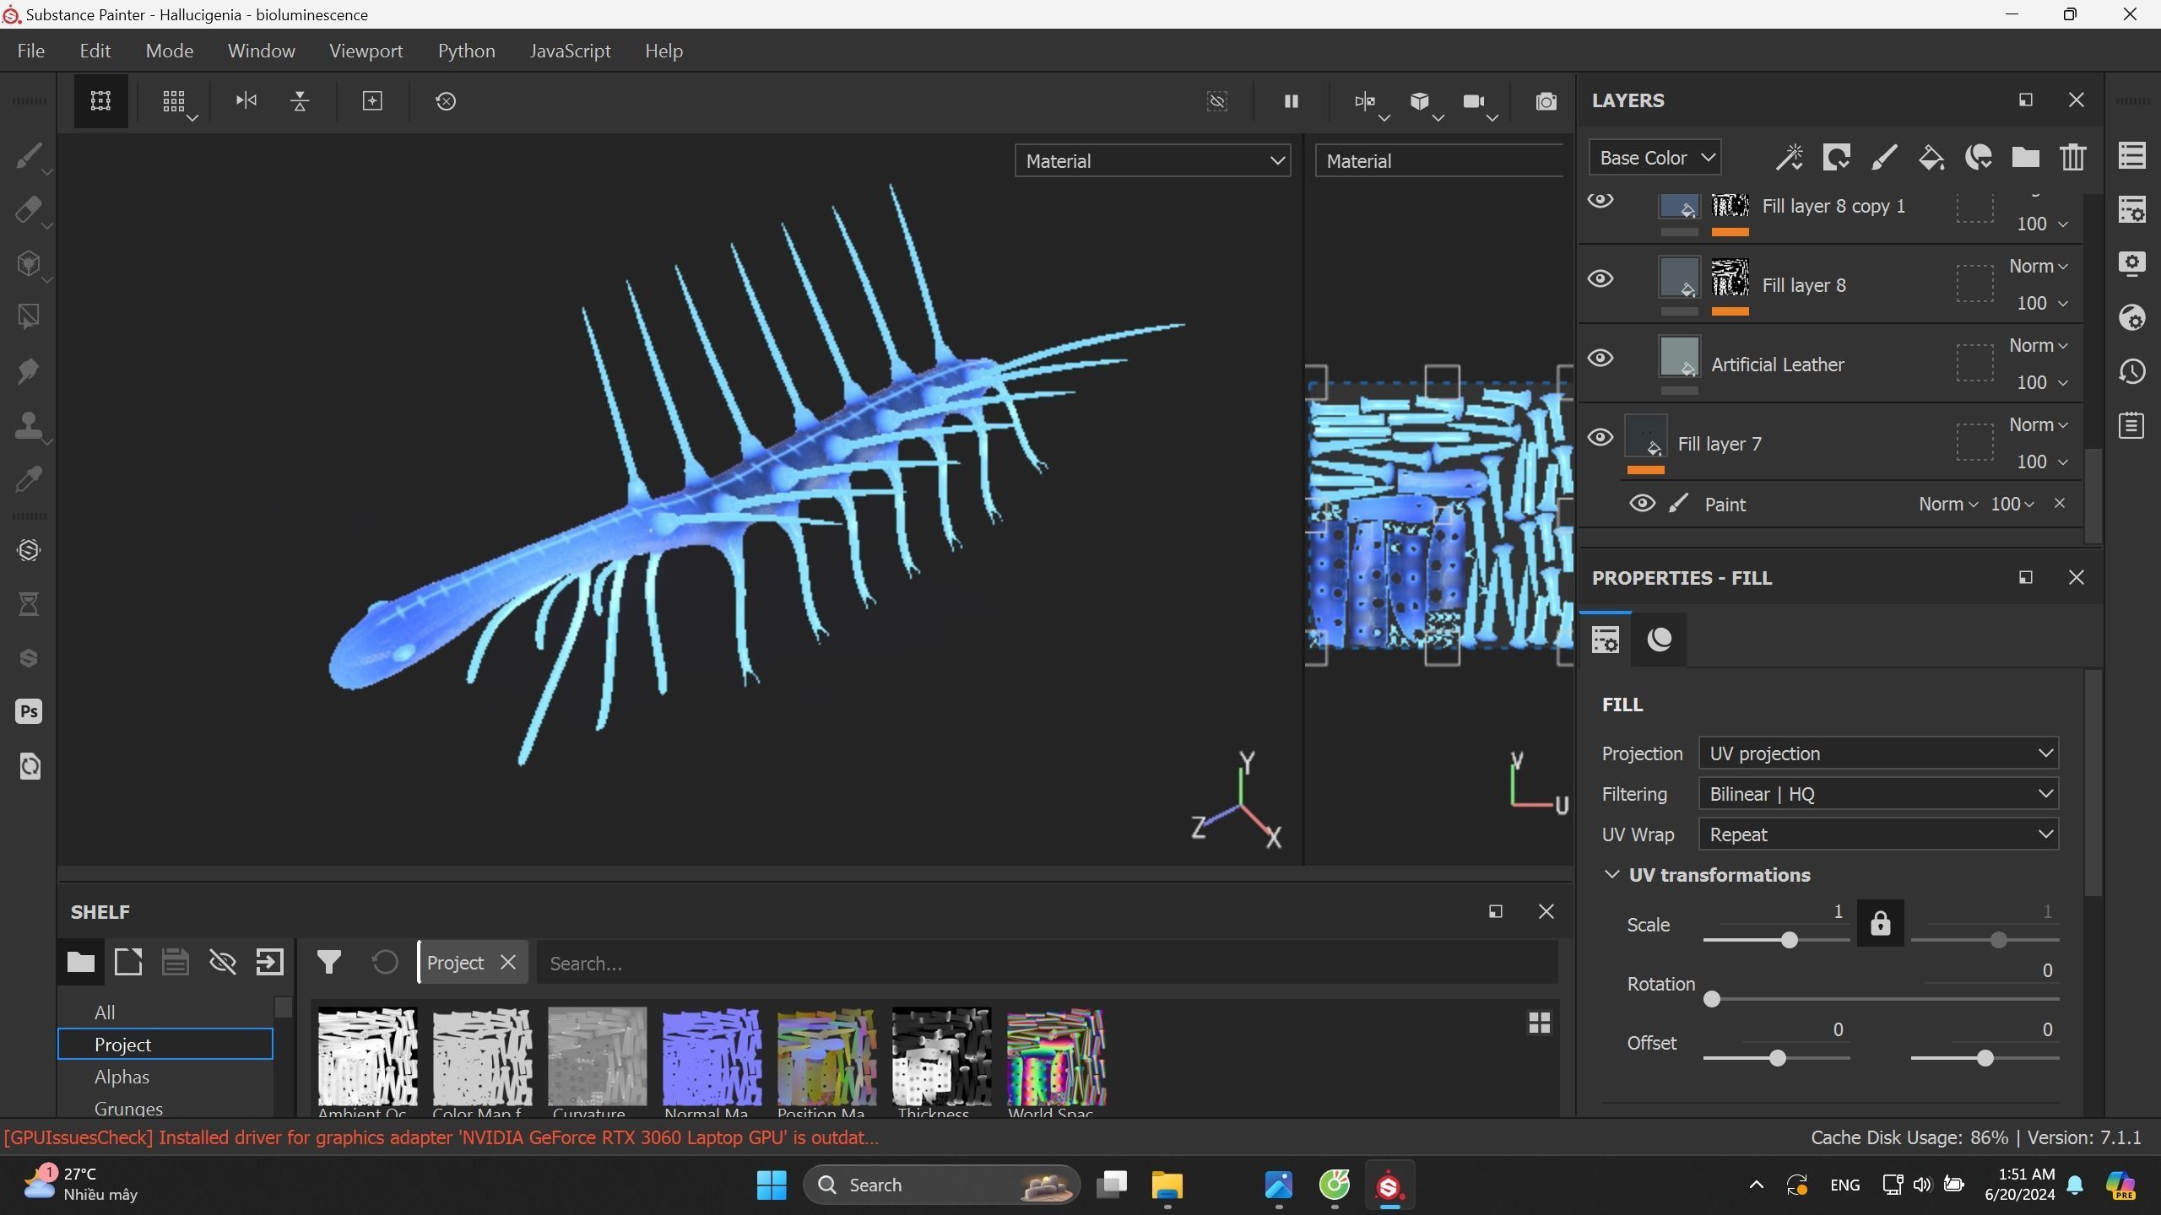2161x1215 pixels.
Task: Open the Paint effect blend mode dropdown
Action: tap(1947, 505)
